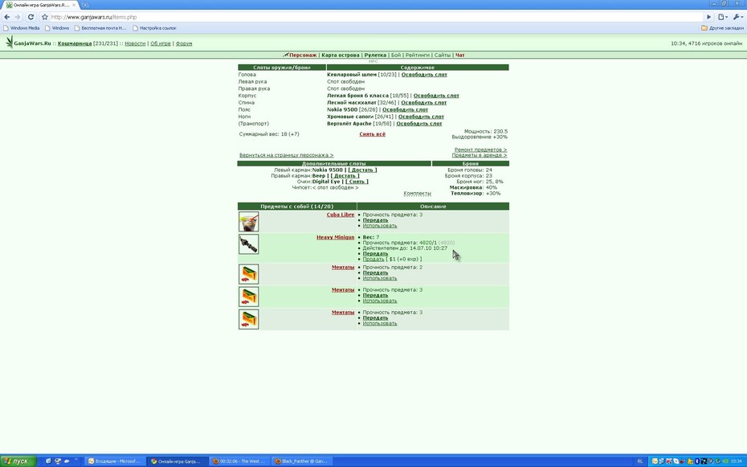Click the browser forward arrow
The height and width of the screenshot is (467, 747).
18,17
